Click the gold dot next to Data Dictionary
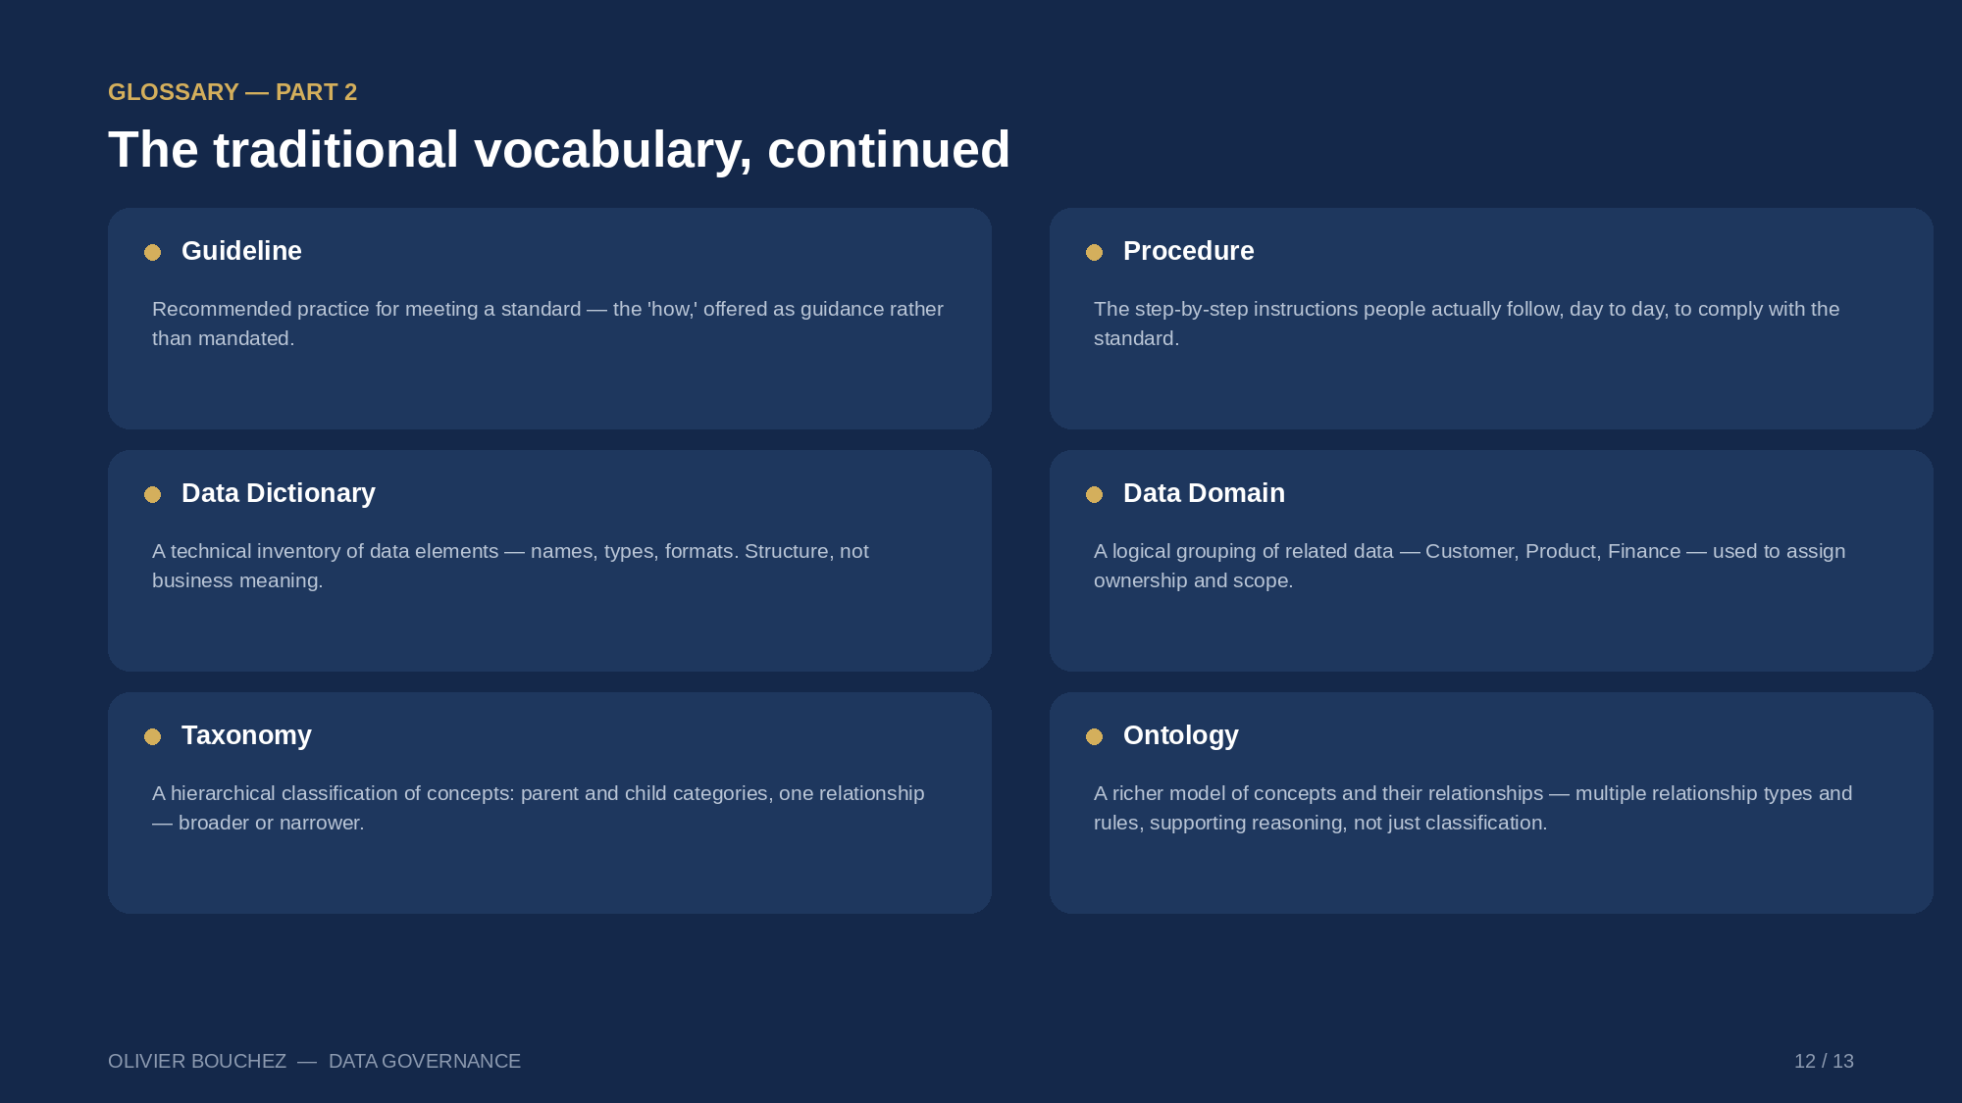 pyautogui.click(x=152, y=494)
